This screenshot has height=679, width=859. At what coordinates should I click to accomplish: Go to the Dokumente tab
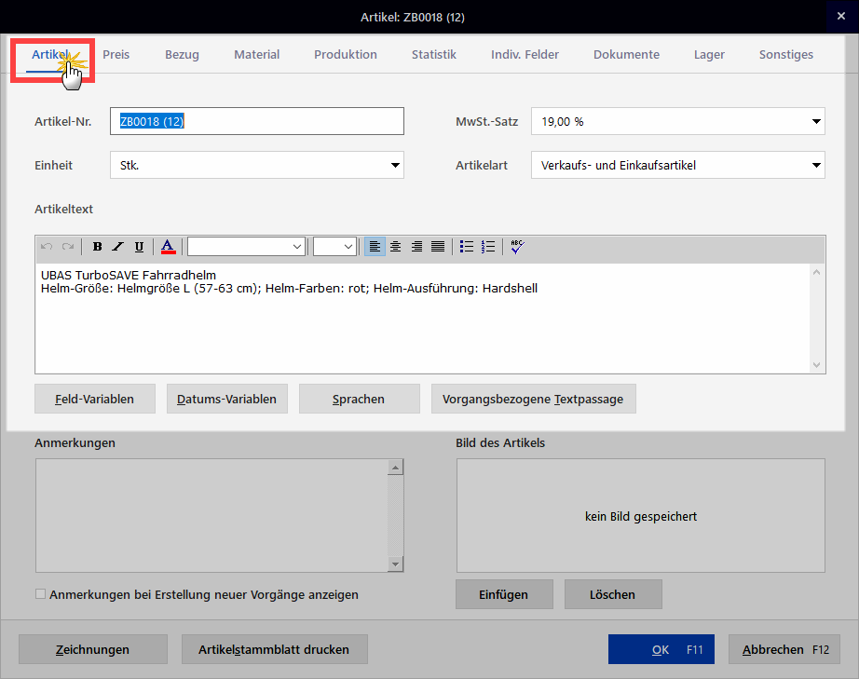click(627, 55)
